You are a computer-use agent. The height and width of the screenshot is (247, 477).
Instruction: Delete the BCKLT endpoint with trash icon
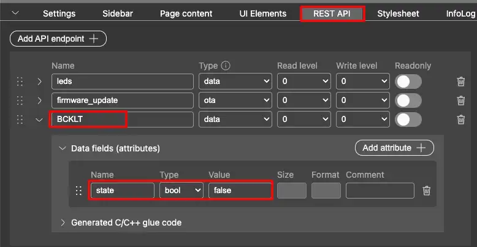[461, 120]
